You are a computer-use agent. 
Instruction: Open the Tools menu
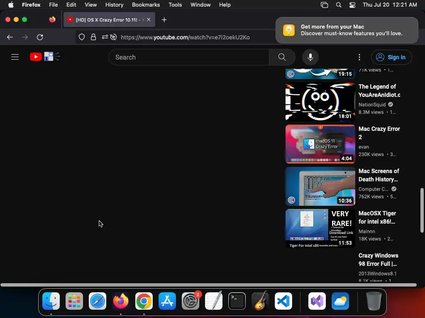pyautogui.click(x=175, y=5)
